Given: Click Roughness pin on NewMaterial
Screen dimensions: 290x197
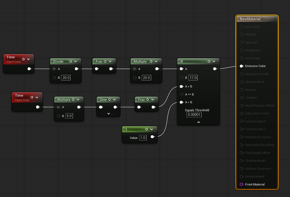Looking at the screenshot, I should click(x=242, y=50).
